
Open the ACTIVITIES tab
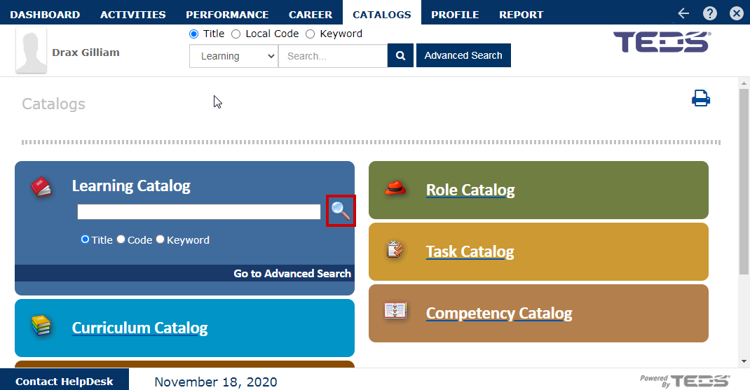(133, 14)
